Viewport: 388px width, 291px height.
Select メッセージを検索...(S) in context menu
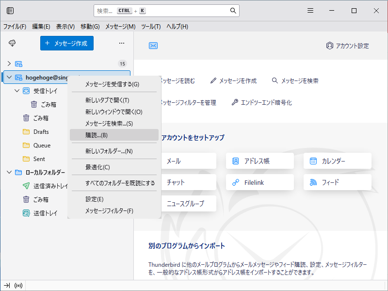114,124
